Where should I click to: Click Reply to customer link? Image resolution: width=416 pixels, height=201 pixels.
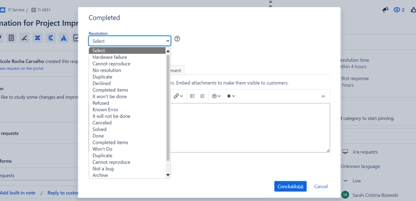tap(63, 193)
